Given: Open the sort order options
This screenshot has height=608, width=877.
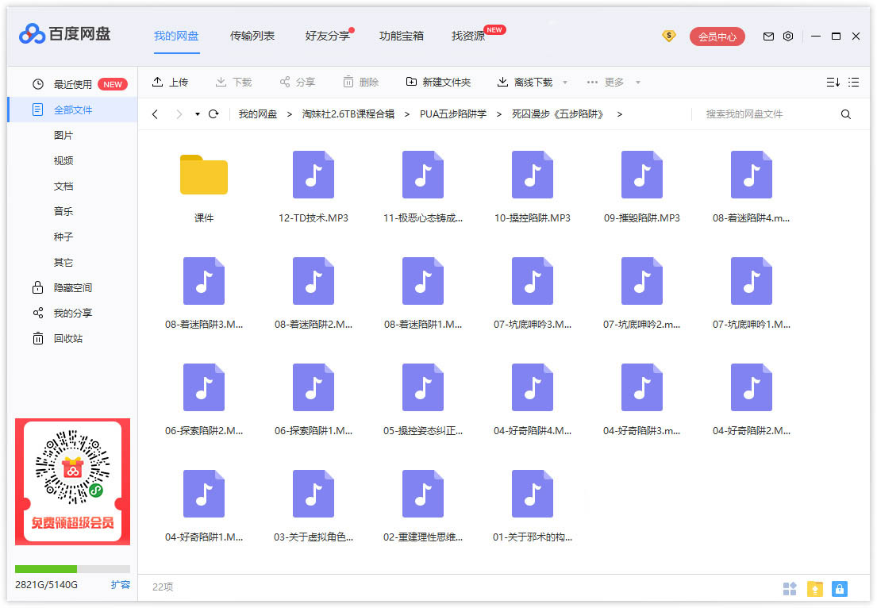Looking at the screenshot, I should [x=833, y=82].
